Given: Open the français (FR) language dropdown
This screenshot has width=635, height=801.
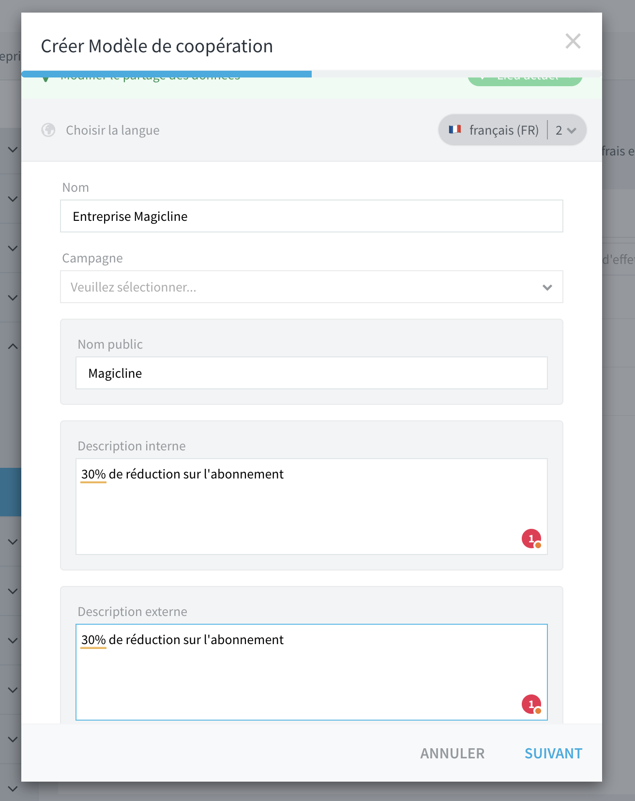Looking at the screenshot, I should pos(512,130).
